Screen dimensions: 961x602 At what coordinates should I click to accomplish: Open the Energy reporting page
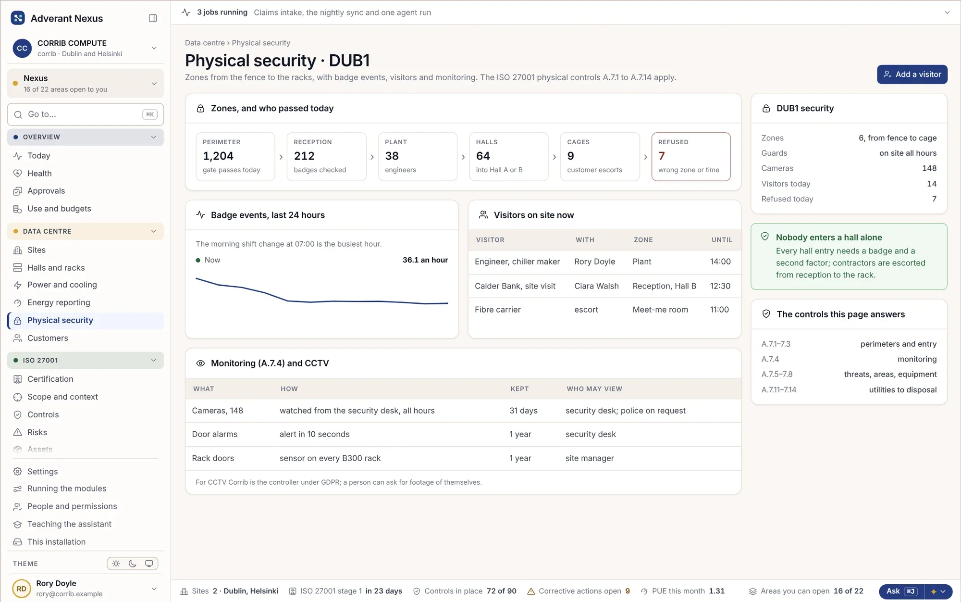(86, 302)
